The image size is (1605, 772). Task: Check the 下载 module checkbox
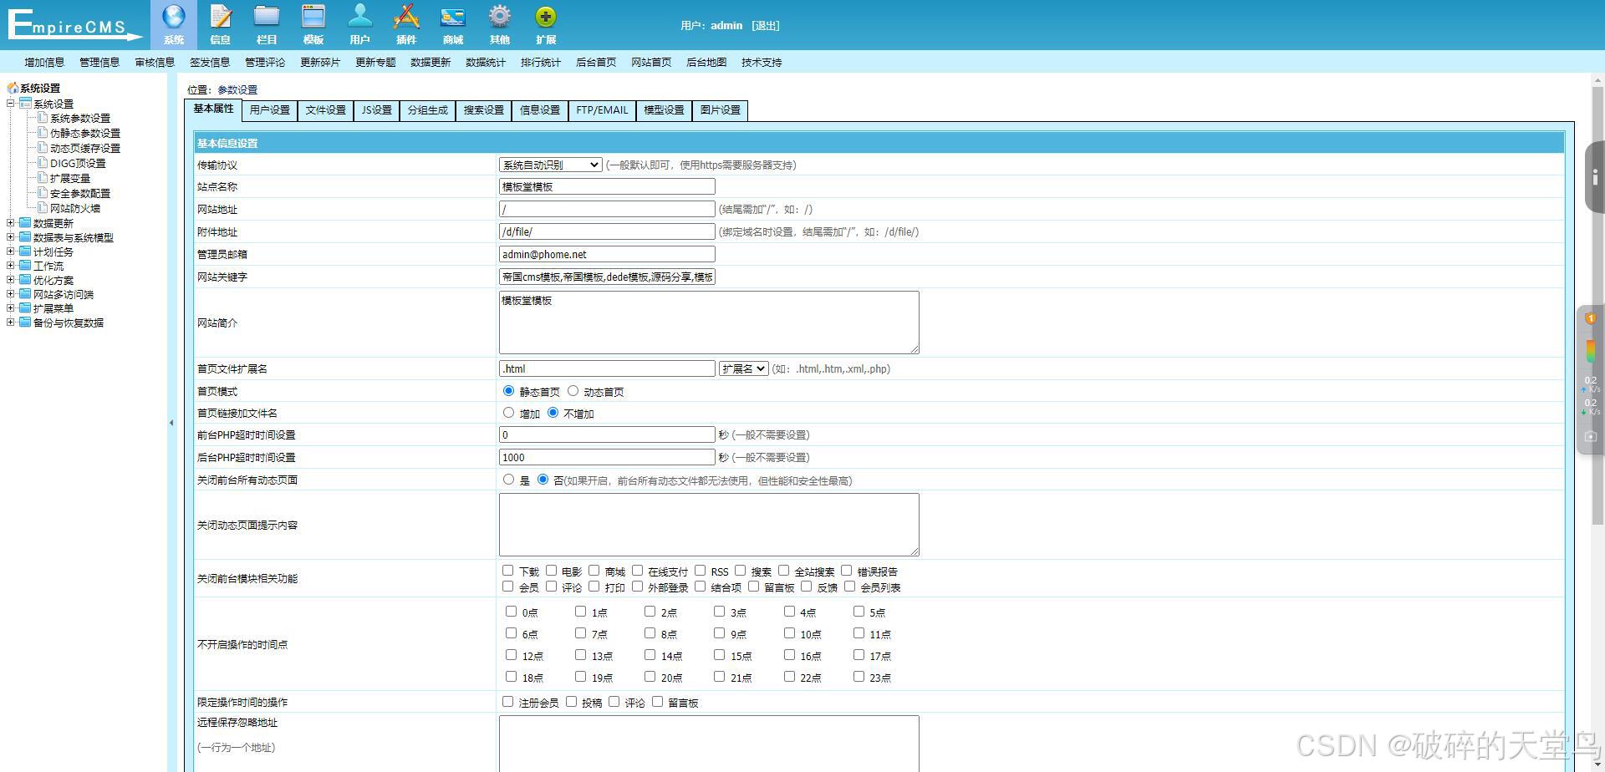click(x=507, y=571)
